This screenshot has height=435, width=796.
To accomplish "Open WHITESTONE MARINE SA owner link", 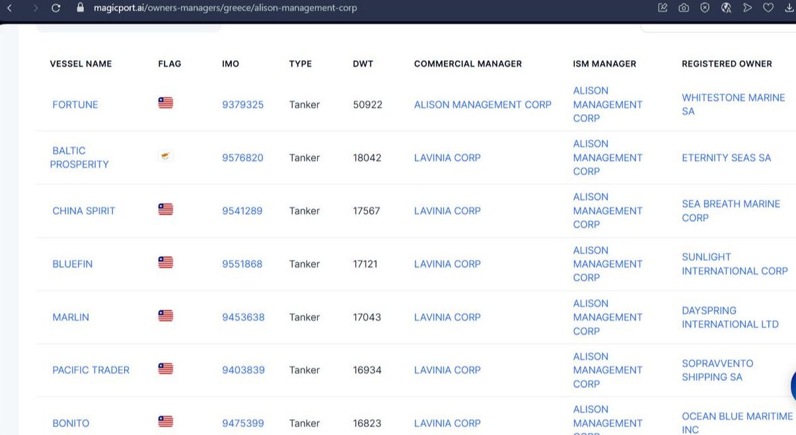I will coord(733,104).
